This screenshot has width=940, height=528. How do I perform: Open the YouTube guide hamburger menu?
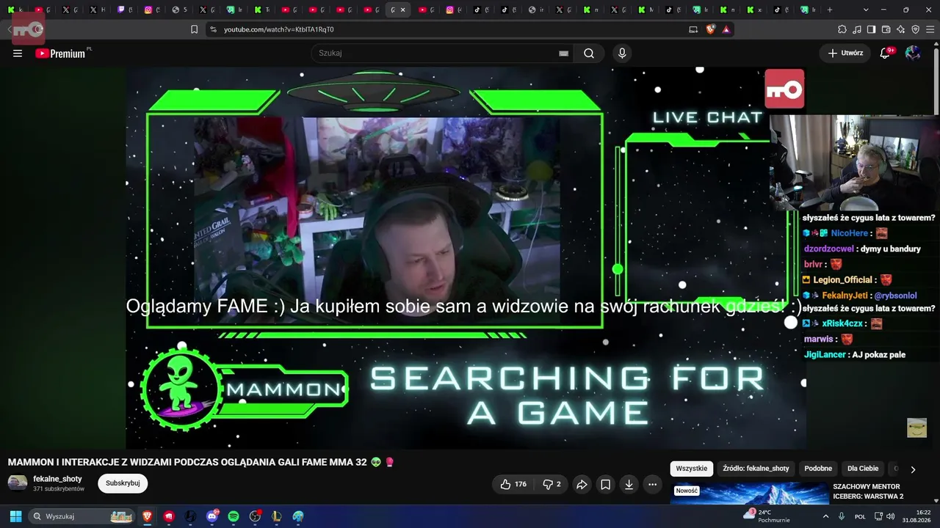click(18, 53)
